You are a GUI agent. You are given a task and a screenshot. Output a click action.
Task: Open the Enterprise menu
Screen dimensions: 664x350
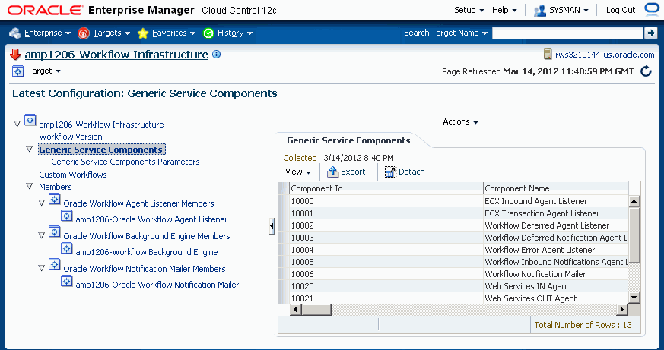click(x=47, y=33)
